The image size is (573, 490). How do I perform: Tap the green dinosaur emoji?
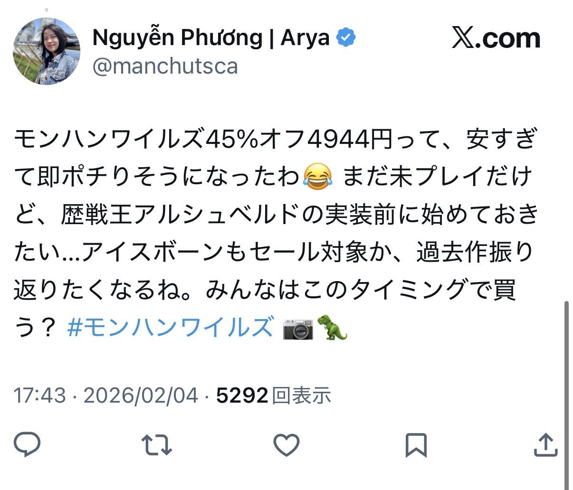click(335, 328)
